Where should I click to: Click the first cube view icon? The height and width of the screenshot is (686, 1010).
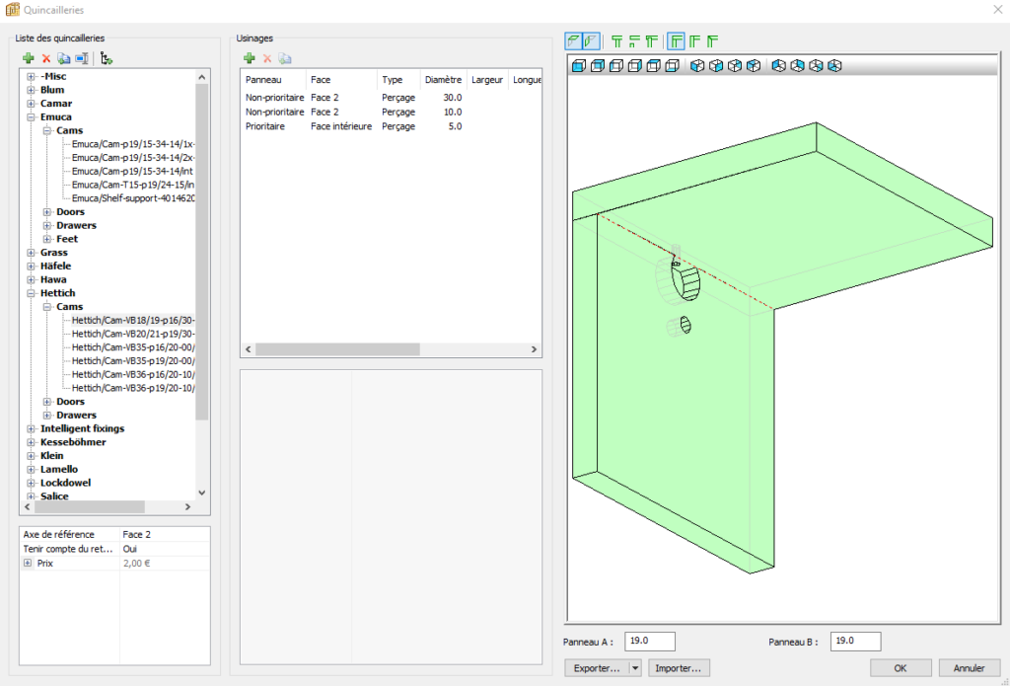click(x=580, y=66)
